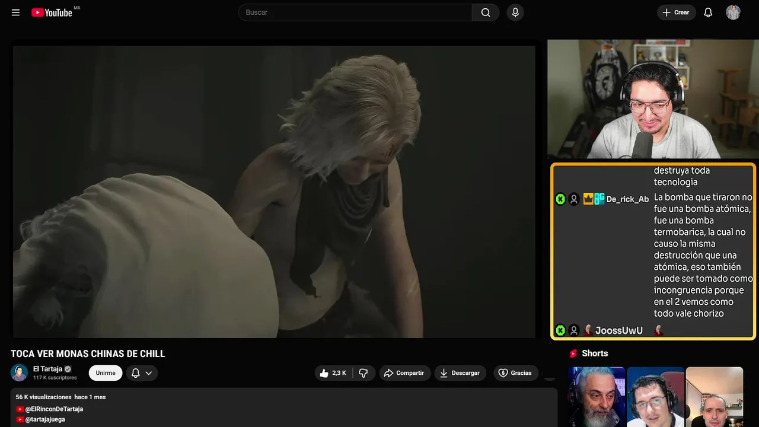Open the account avatar menu
This screenshot has width=759, height=427.
click(x=733, y=12)
